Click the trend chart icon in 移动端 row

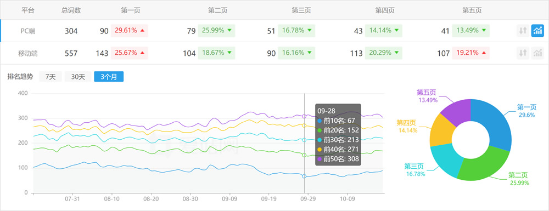click(x=537, y=53)
